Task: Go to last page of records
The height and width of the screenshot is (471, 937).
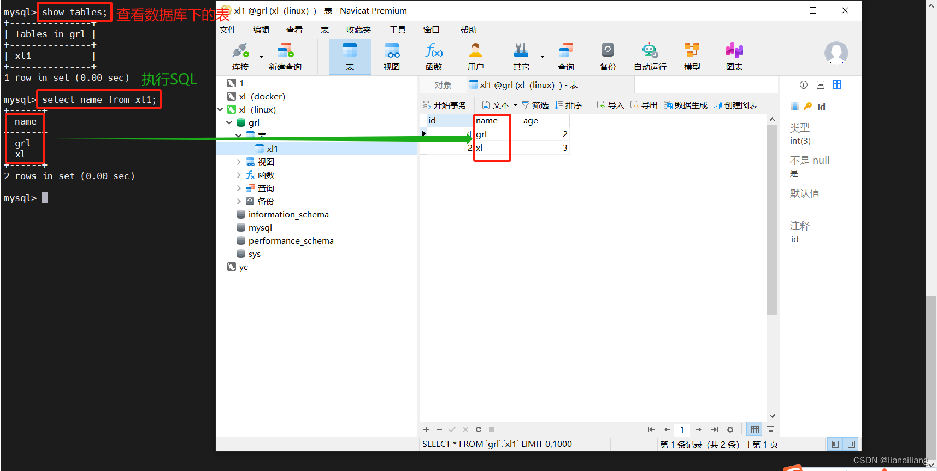Action: [714, 429]
